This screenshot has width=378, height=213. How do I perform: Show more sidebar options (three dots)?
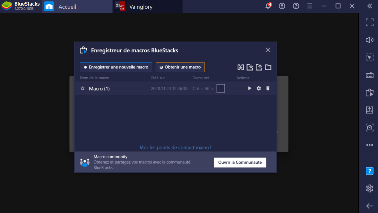pos(370,145)
